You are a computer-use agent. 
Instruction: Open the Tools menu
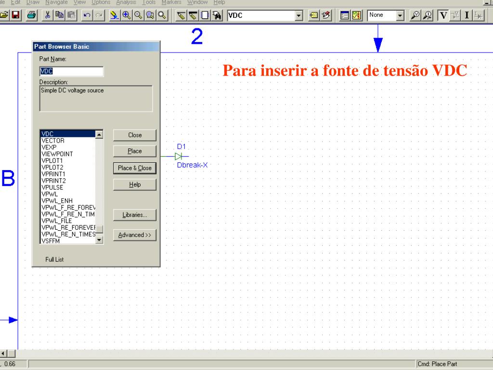[149, 2]
